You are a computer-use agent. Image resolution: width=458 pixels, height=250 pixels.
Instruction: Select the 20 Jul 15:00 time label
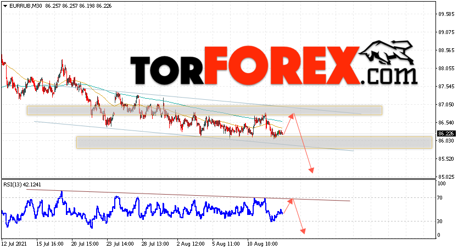coord(85,243)
